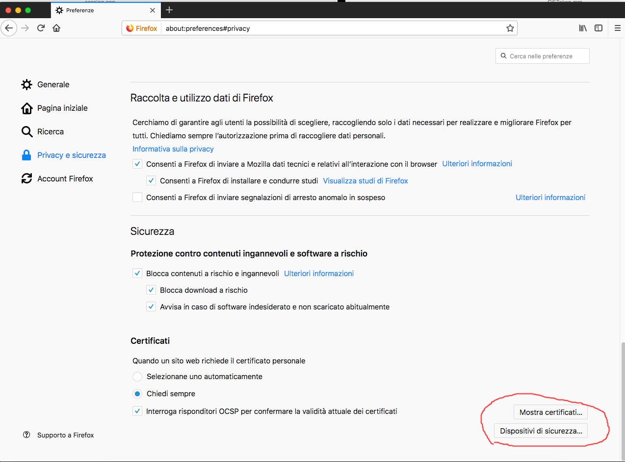Toggle install and conduct studies checkbox
Viewport: 625px width, 462px height.
[151, 180]
